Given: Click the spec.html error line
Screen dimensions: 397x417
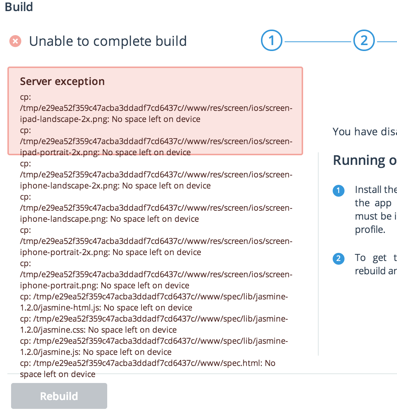Looking at the screenshot, I should click(148, 363).
